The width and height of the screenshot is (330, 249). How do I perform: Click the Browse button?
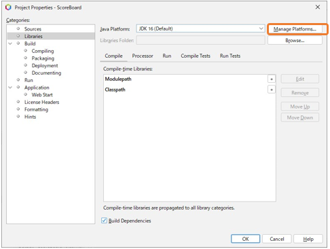click(x=295, y=40)
